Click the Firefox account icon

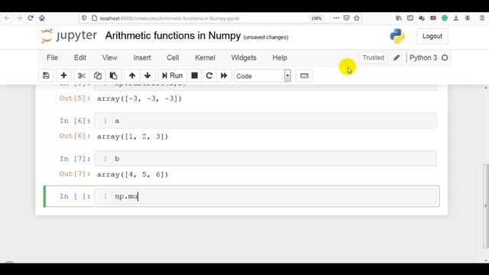(x=467, y=18)
